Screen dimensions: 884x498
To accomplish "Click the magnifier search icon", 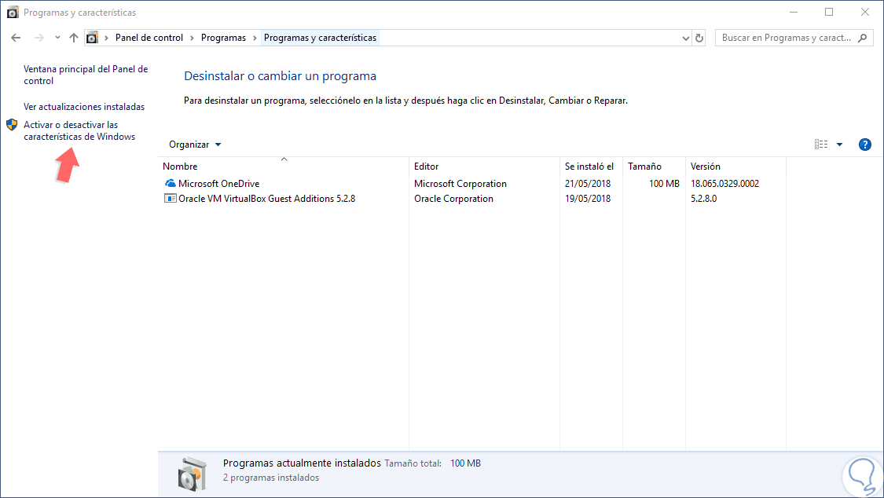I will click(862, 38).
